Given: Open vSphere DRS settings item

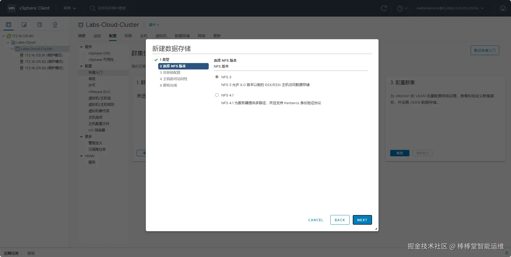Looking at the screenshot, I should pyautogui.click(x=99, y=53).
